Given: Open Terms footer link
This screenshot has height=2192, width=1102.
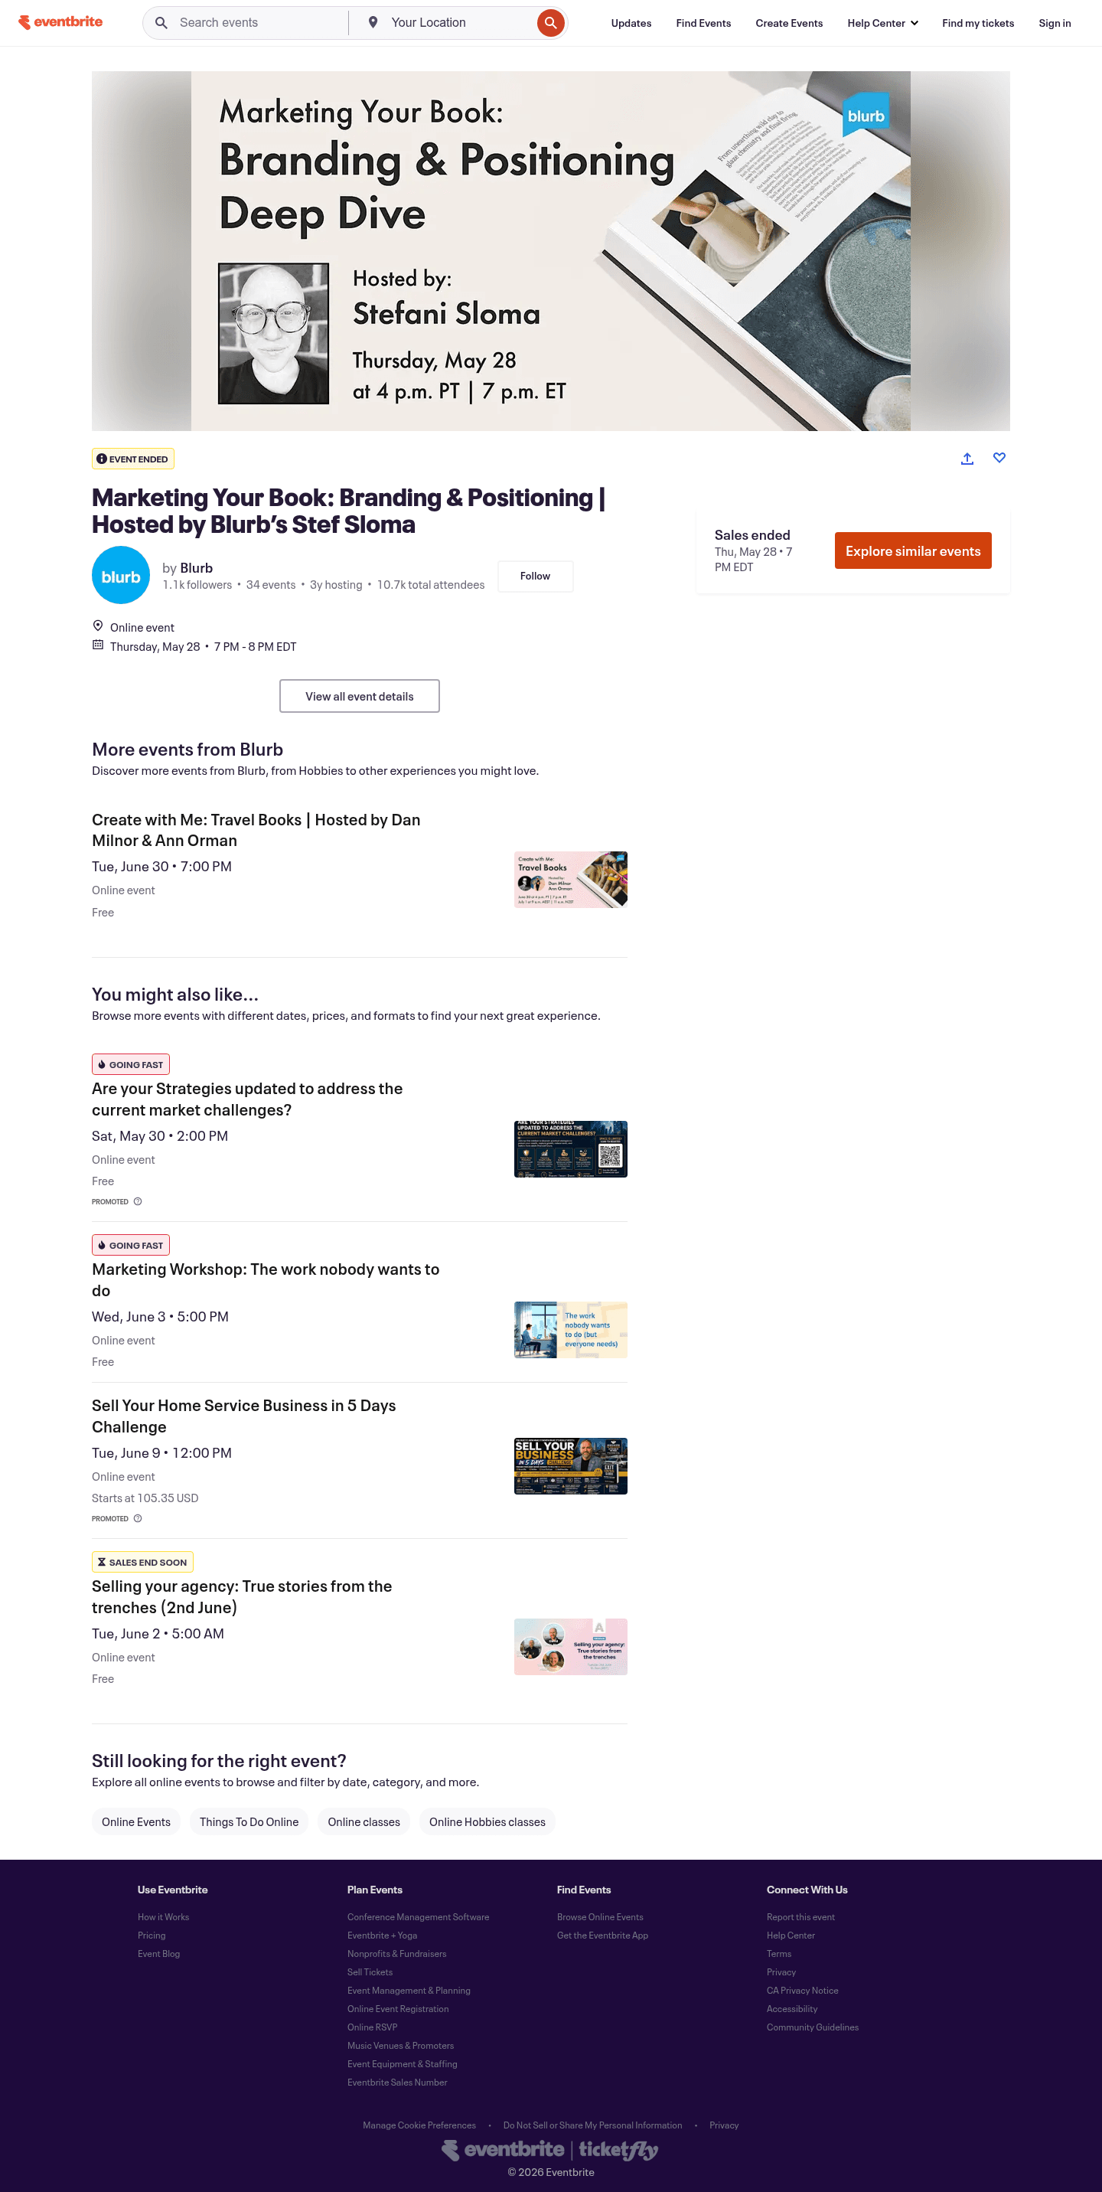Looking at the screenshot, I should [x=779, y=1954].
